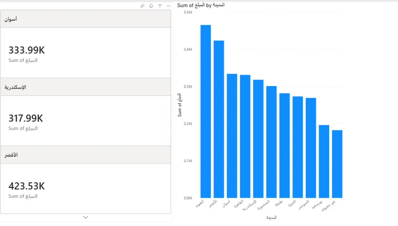Image resolution: width=398 pixels, height=226 pixels.
Task: Click the 333.99K value
Action: click(27, 50)
